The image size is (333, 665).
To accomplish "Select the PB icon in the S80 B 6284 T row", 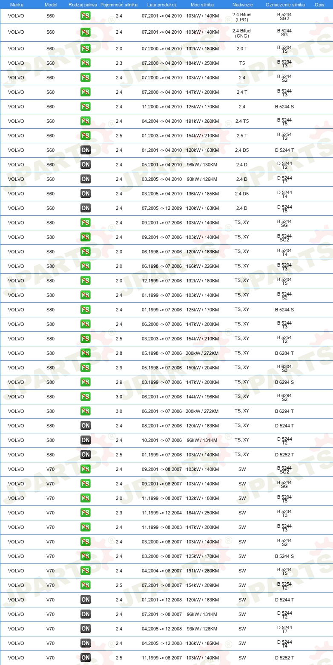I will pos(86,353).
